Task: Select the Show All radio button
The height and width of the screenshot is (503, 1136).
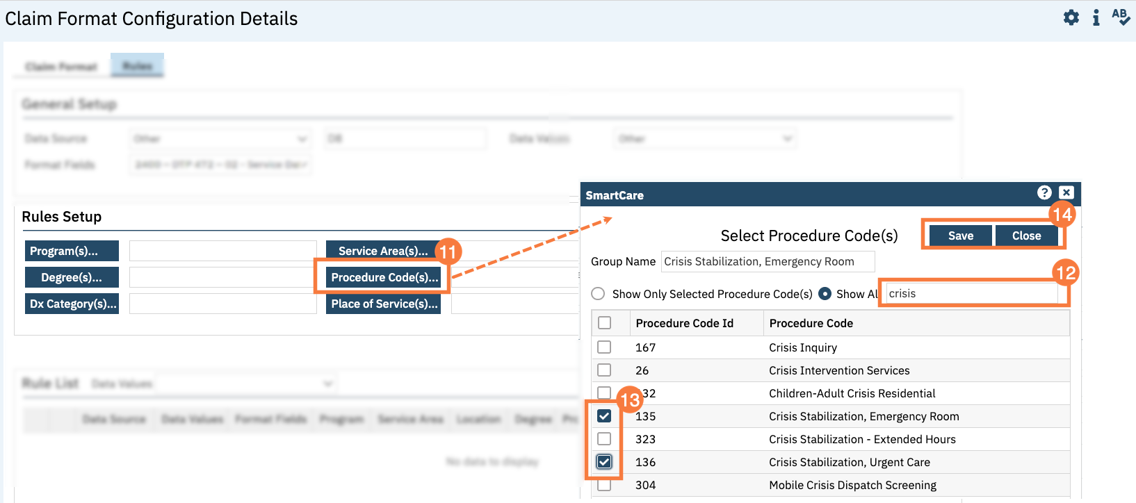Action: click(x=825, y=294)
